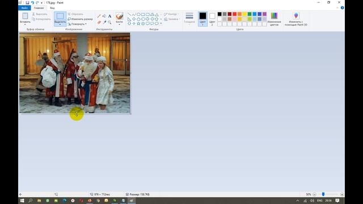Choose the Curve shape

[134, 15]
